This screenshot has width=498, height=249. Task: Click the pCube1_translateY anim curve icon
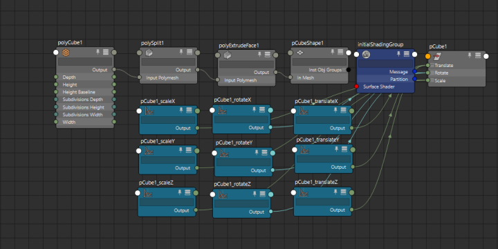[x=304, y=149]
